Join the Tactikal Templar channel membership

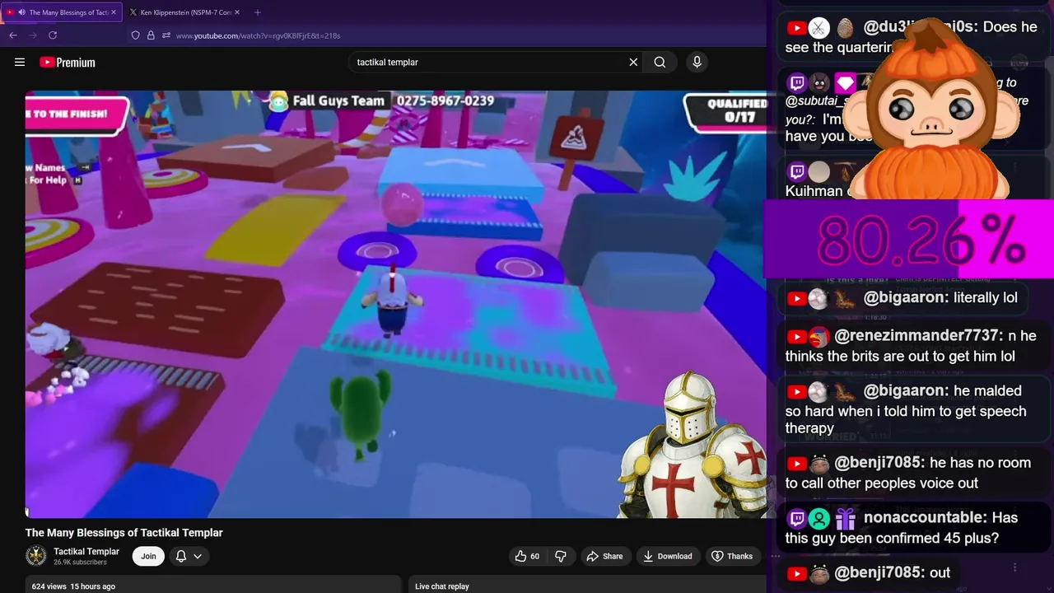tap(148, 556)
